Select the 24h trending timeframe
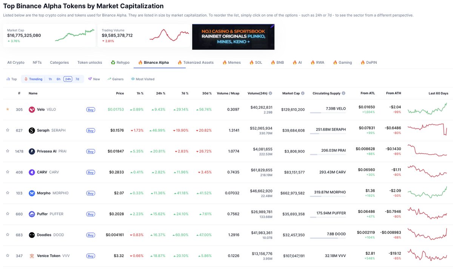453x269 pixels. click(x=68, y=79)
